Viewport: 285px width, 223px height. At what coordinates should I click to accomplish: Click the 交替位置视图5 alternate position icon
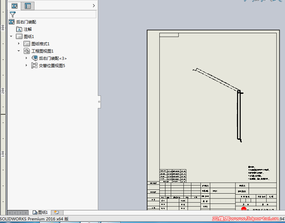click(34, 65)
